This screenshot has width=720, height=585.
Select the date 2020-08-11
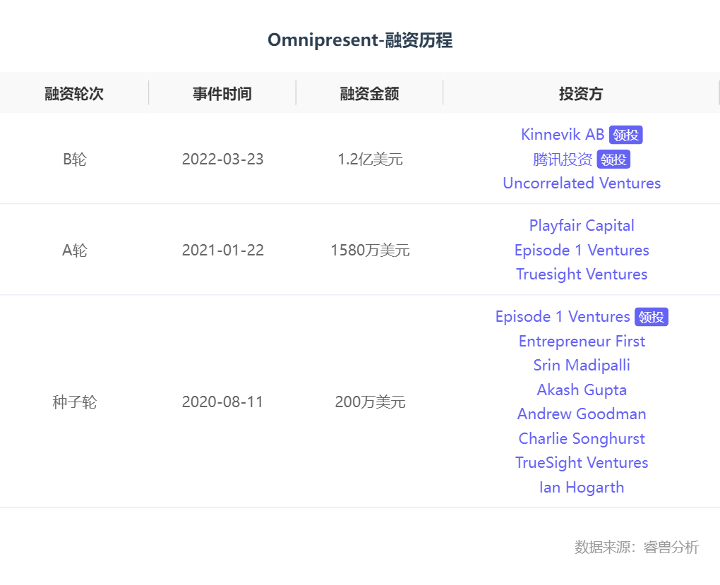[222, 402]
